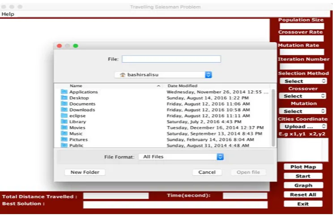Screen dimensions: 335x215
Task: Click the Iteration Number input field
Action: [302, 66]
